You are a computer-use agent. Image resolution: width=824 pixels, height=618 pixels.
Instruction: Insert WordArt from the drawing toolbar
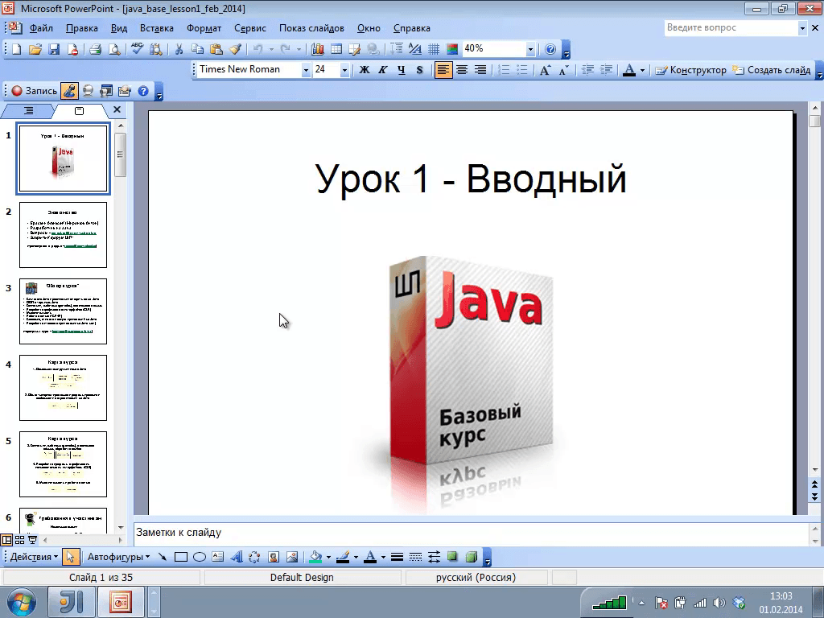pyautogui.click(x=237, y=557)
